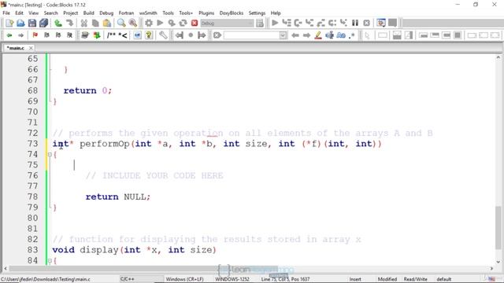Image resolution: width=504 pixels, height=283 pixels.
Task: Click the C/C++ language status bar field
Action: pos(142,279)
